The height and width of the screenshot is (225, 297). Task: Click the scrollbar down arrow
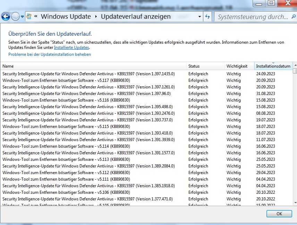tap(295, 203)
